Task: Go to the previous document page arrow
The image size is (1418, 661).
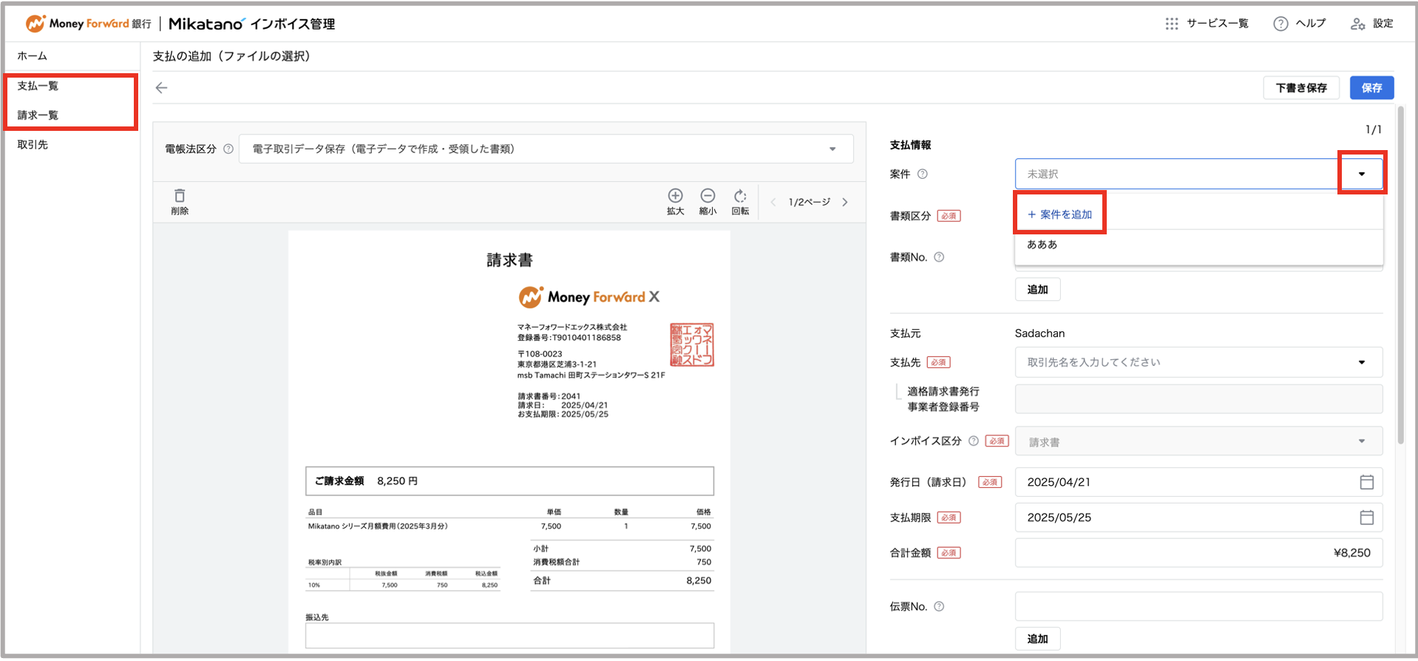Action: coord(773,202)
